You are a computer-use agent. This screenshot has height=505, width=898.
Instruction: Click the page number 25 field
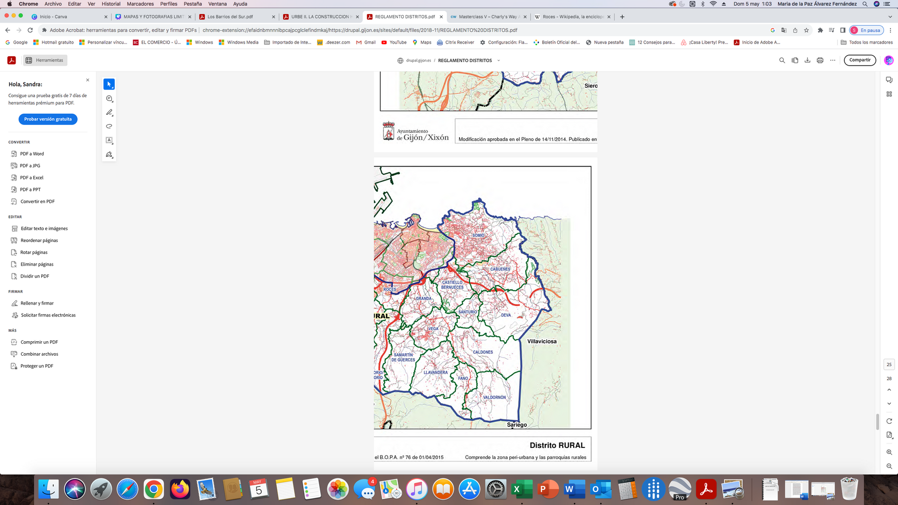coord(889,364)
